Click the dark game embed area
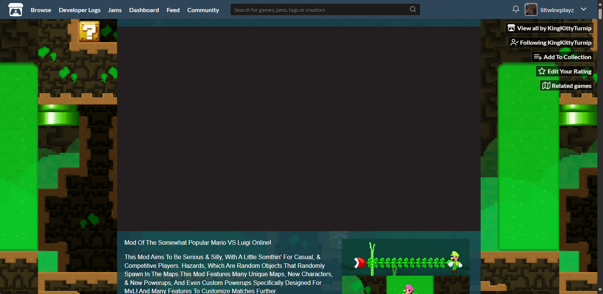603x294 pixels. 299,129
